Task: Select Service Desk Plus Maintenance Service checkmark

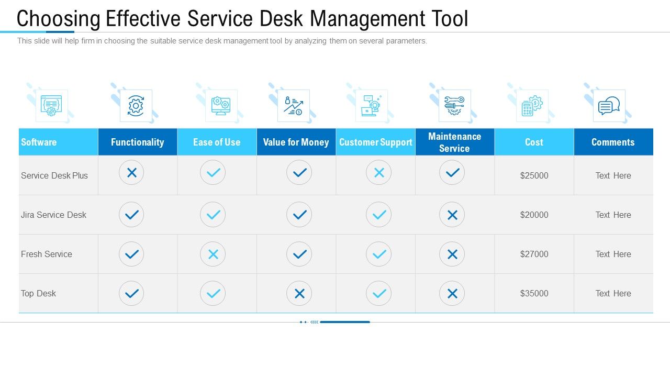Action: [452, 172]
